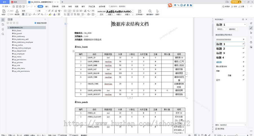Open the Find and Replace tool

pyautogui.click(x=150, y=12)
